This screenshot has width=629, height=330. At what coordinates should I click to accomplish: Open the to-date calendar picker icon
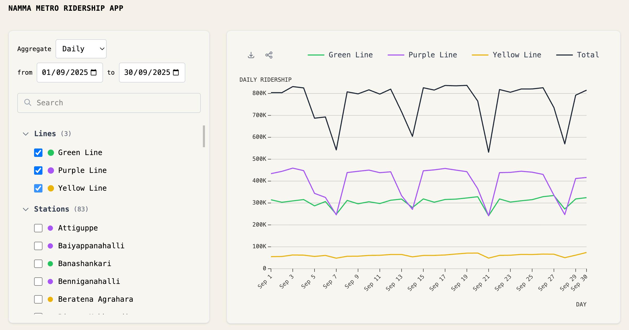(x=176, y=73)
